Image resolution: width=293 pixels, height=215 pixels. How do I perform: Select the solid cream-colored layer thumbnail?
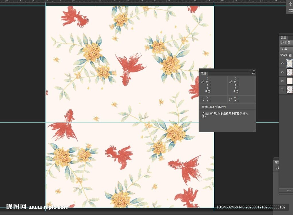point(290,81)
